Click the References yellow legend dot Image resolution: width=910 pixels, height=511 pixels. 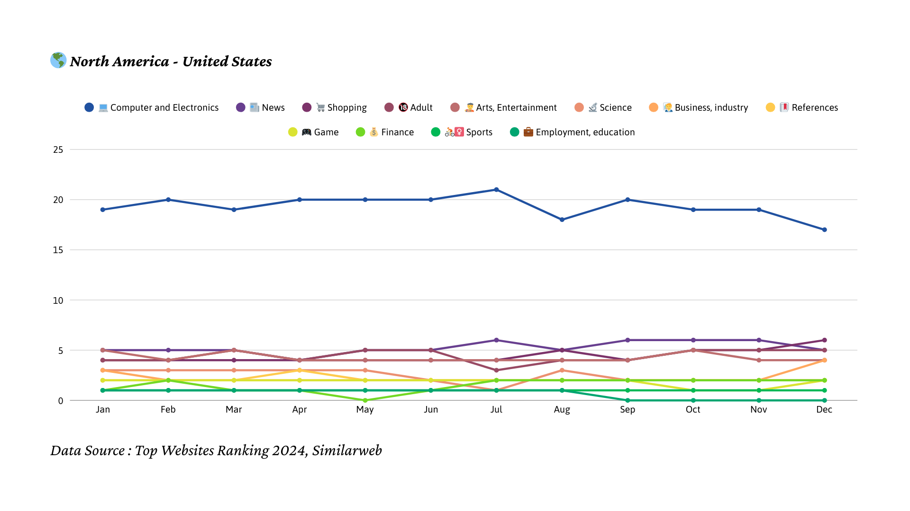[x=770, y=108]
